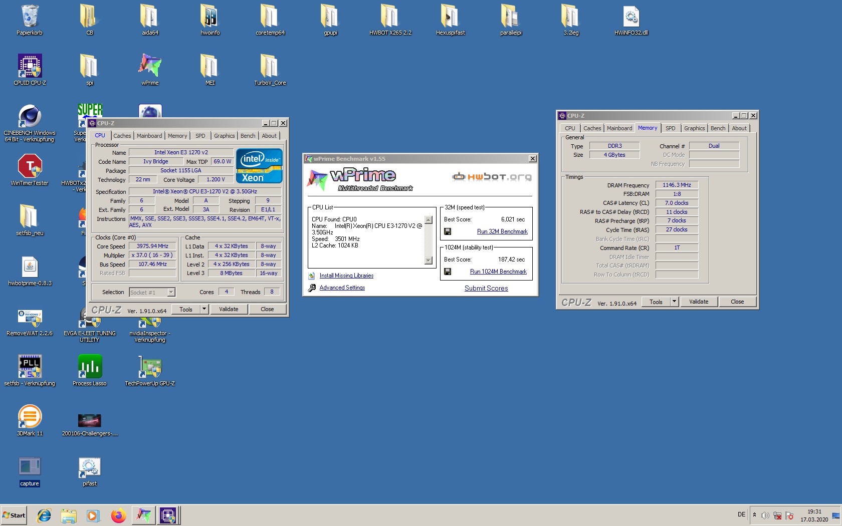
Task: Open Install Missing Libraries link
Action: pyautogui.click(x=346, y=276)
